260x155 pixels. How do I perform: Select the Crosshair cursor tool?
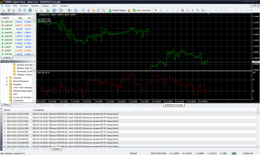pyautogui.click(x=161, y=10)
